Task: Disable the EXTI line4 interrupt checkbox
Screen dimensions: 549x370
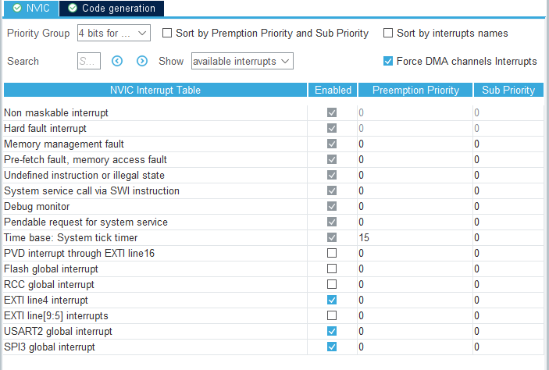Action: pyautogui.click(x=333, y=300)
